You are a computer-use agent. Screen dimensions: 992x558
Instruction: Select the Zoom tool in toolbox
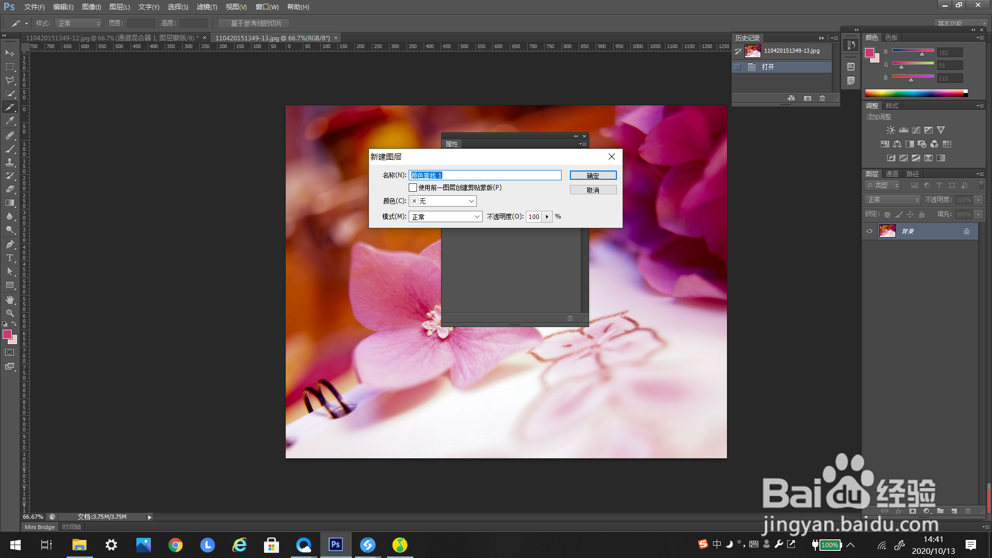pos(10,313)
